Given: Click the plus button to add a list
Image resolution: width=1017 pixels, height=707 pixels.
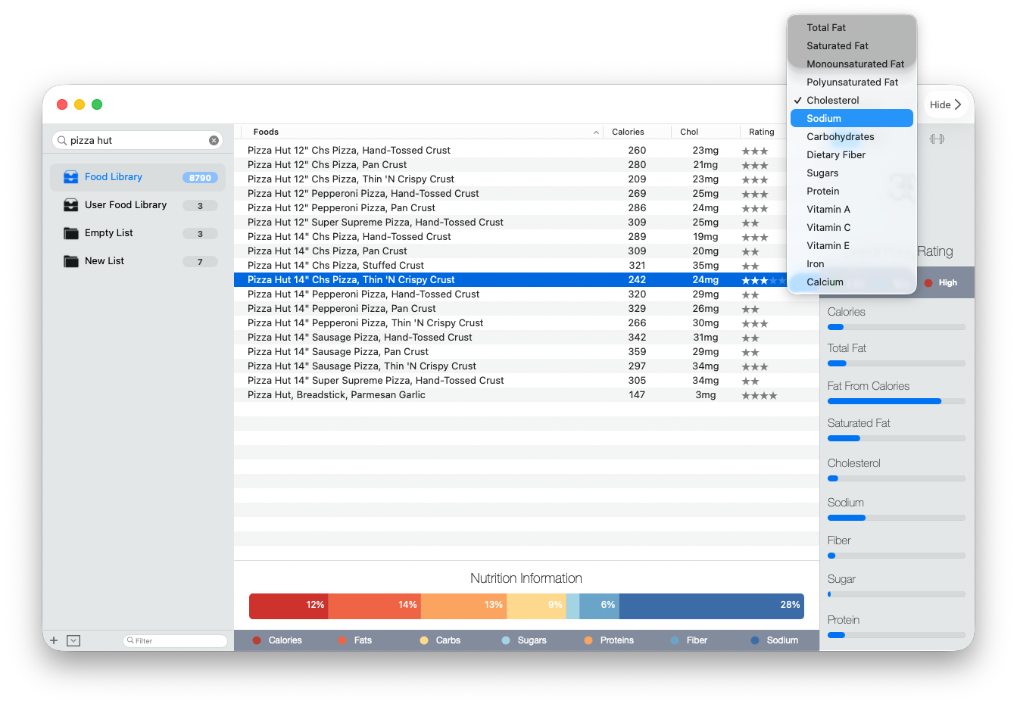Looking at the screenshot, I should (x=54, y=640).
